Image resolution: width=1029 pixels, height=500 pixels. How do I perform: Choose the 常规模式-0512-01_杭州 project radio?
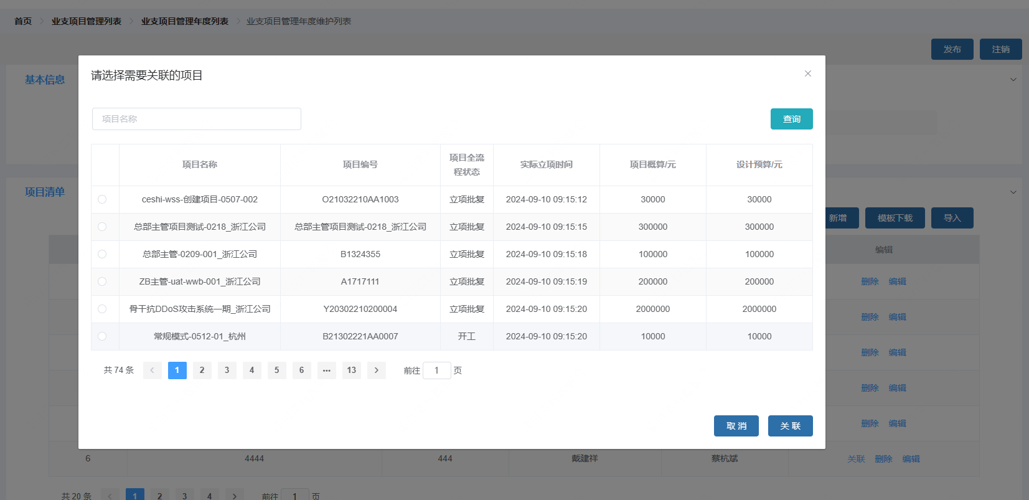click(x=102, y=336)
